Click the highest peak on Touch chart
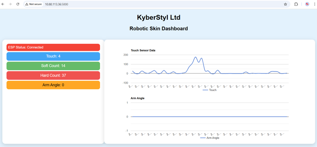 [195, 57]
